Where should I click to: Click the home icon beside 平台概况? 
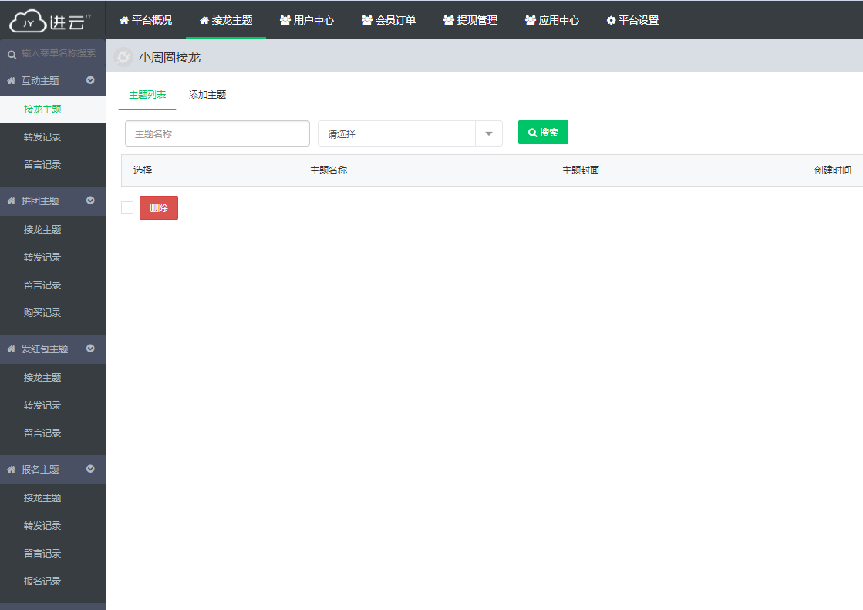pos(123,21)
